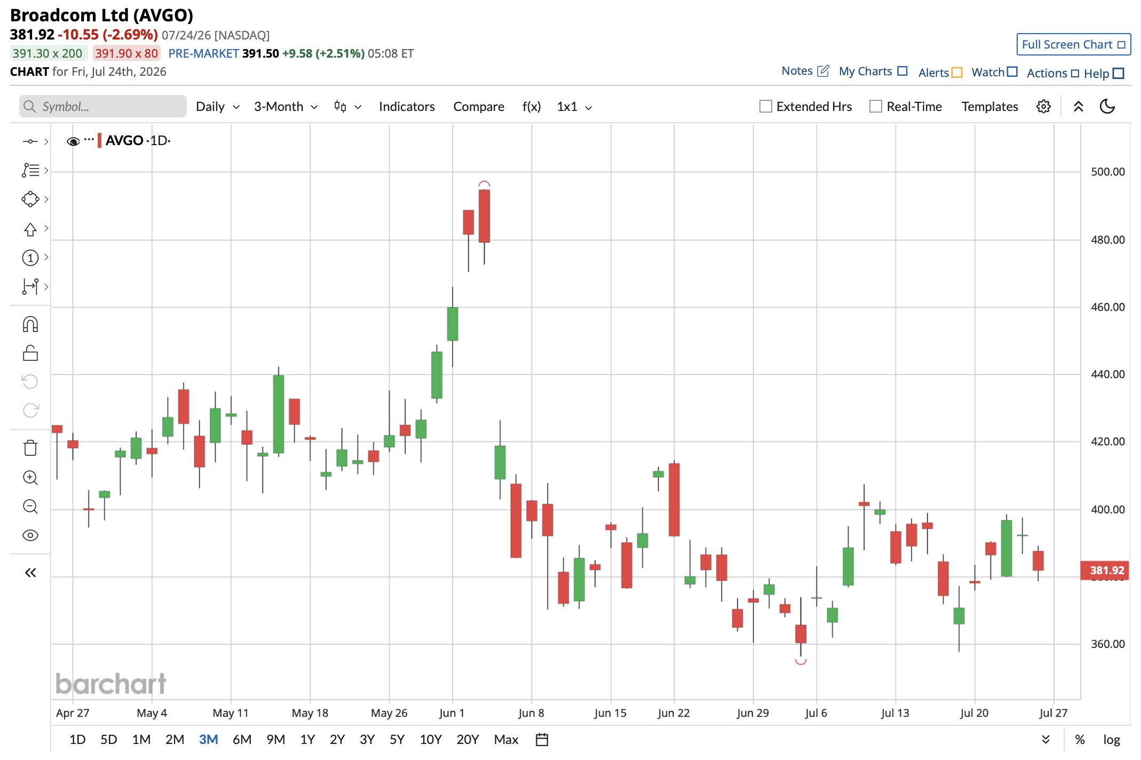
Task: Toggle log scale mode
Action: (x=1112, y=739)
